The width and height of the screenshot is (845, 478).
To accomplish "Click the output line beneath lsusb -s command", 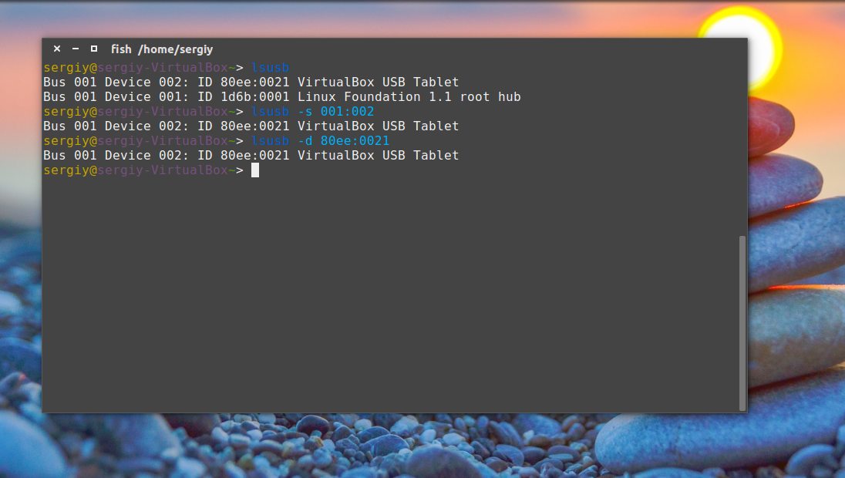I will click(x=251, y=126).
